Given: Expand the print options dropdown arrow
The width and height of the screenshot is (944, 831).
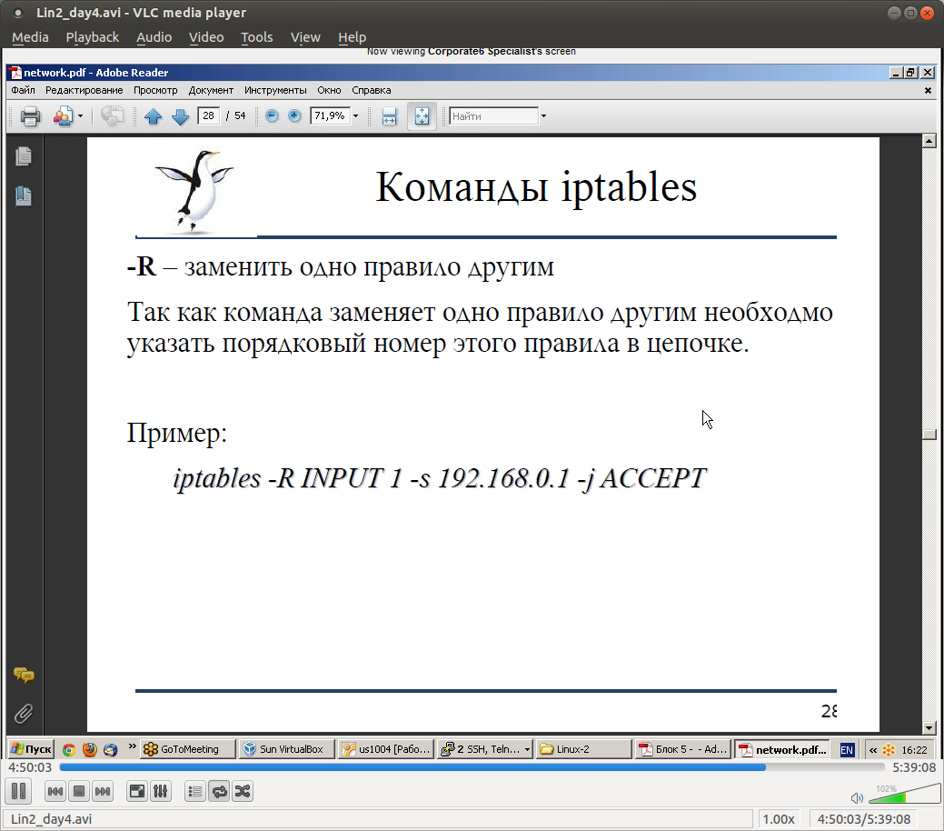Looking at the screenshot, I should (80, 115).
